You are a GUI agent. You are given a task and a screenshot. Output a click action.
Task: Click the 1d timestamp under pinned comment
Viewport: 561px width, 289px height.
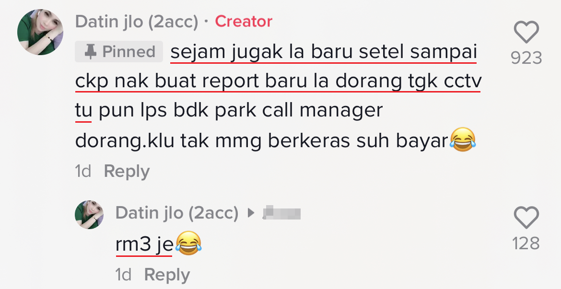click(83, 171)
